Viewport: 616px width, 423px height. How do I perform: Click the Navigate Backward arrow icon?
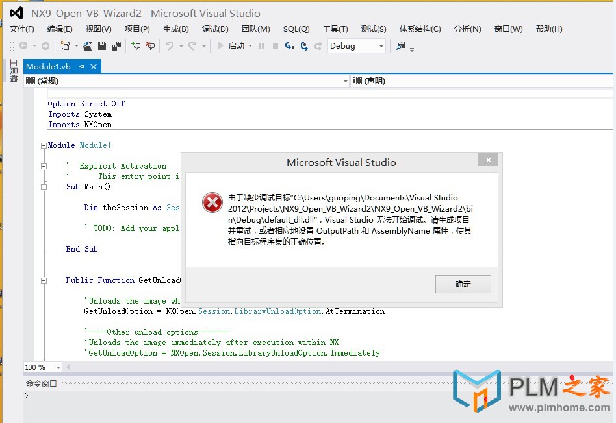point(23,46)
